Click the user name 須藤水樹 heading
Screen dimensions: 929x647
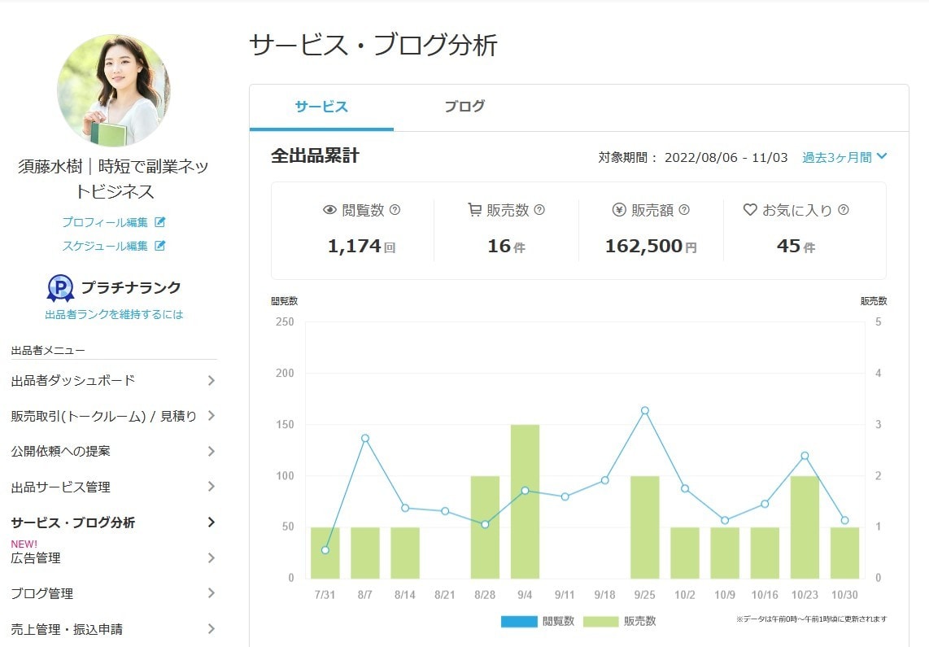[113, 179]
